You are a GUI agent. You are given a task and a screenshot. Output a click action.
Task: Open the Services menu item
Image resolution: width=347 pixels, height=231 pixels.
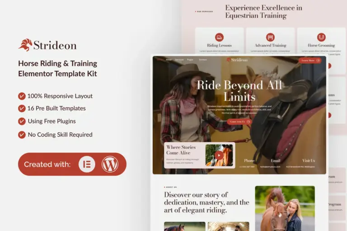[x=179, y=60]
